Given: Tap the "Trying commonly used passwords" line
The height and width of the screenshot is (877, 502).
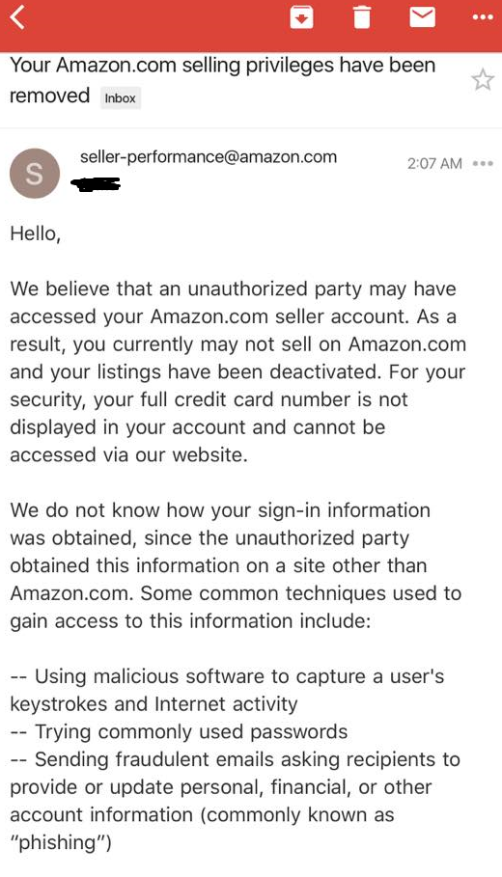Looking at the screenshot, I should pyautogui.click(x=179, y=731).
